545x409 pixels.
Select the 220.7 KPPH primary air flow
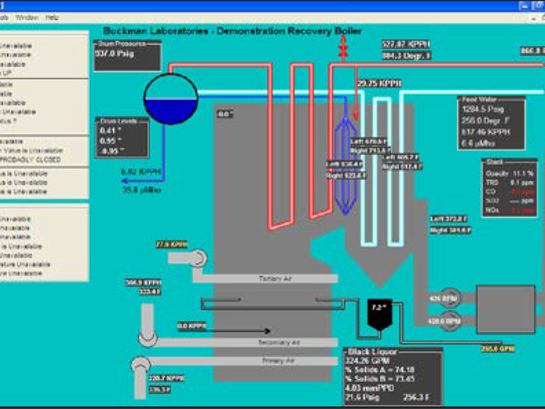tap(166, 378)
